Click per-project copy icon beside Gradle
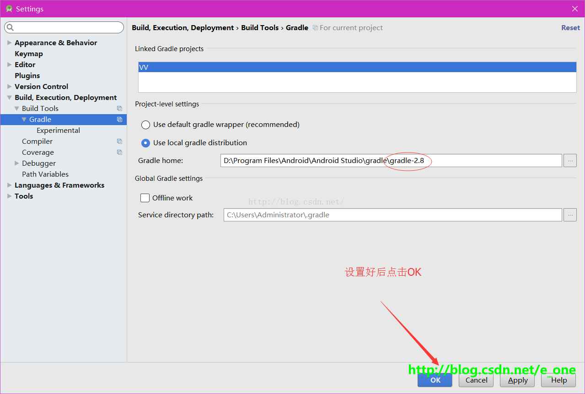The width and height of the screenshot is (585, 394). tap(119, 119)
